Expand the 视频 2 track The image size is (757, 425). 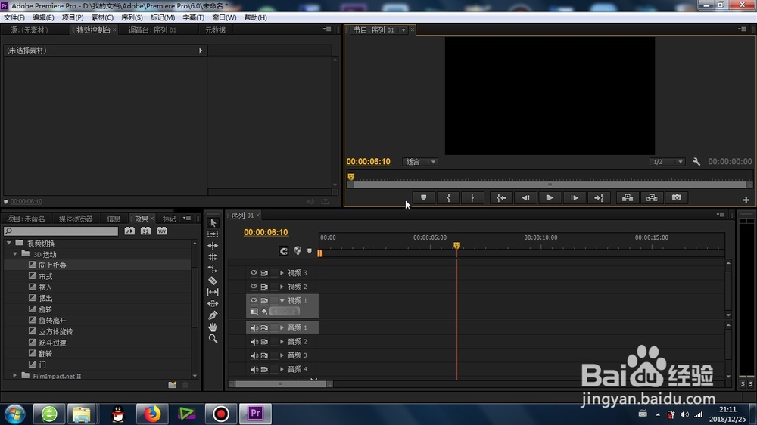pos(282,287)
